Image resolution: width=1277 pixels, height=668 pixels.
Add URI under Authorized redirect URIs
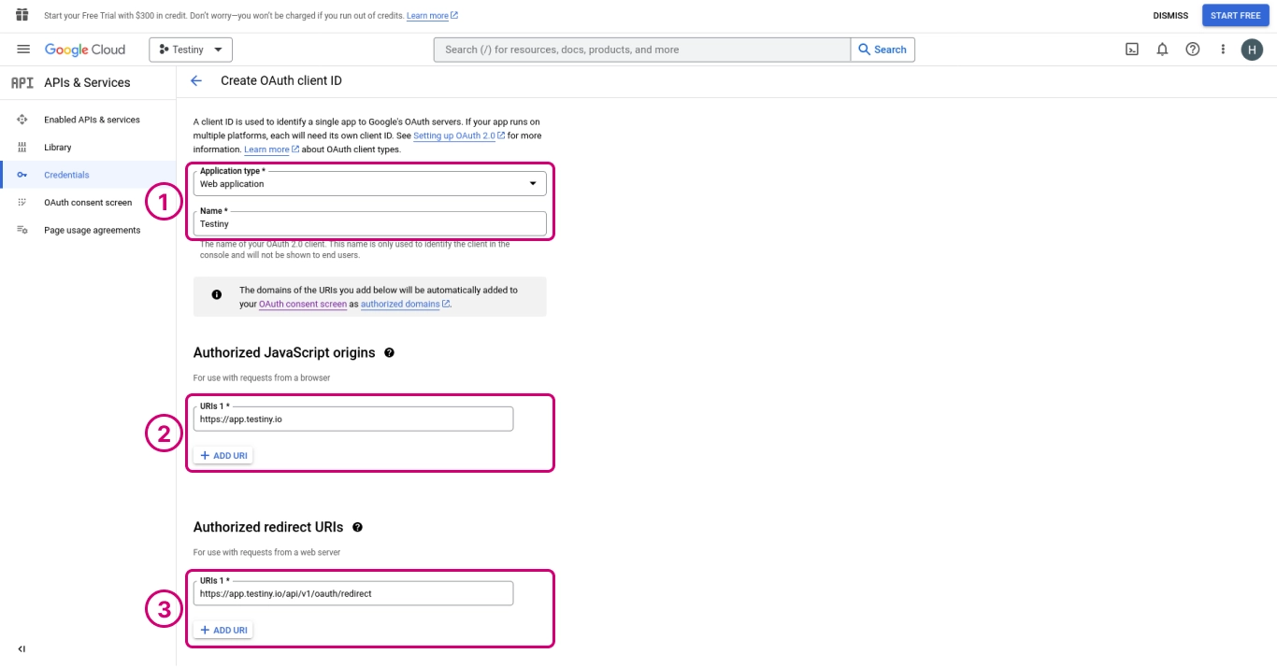[223, 631]
